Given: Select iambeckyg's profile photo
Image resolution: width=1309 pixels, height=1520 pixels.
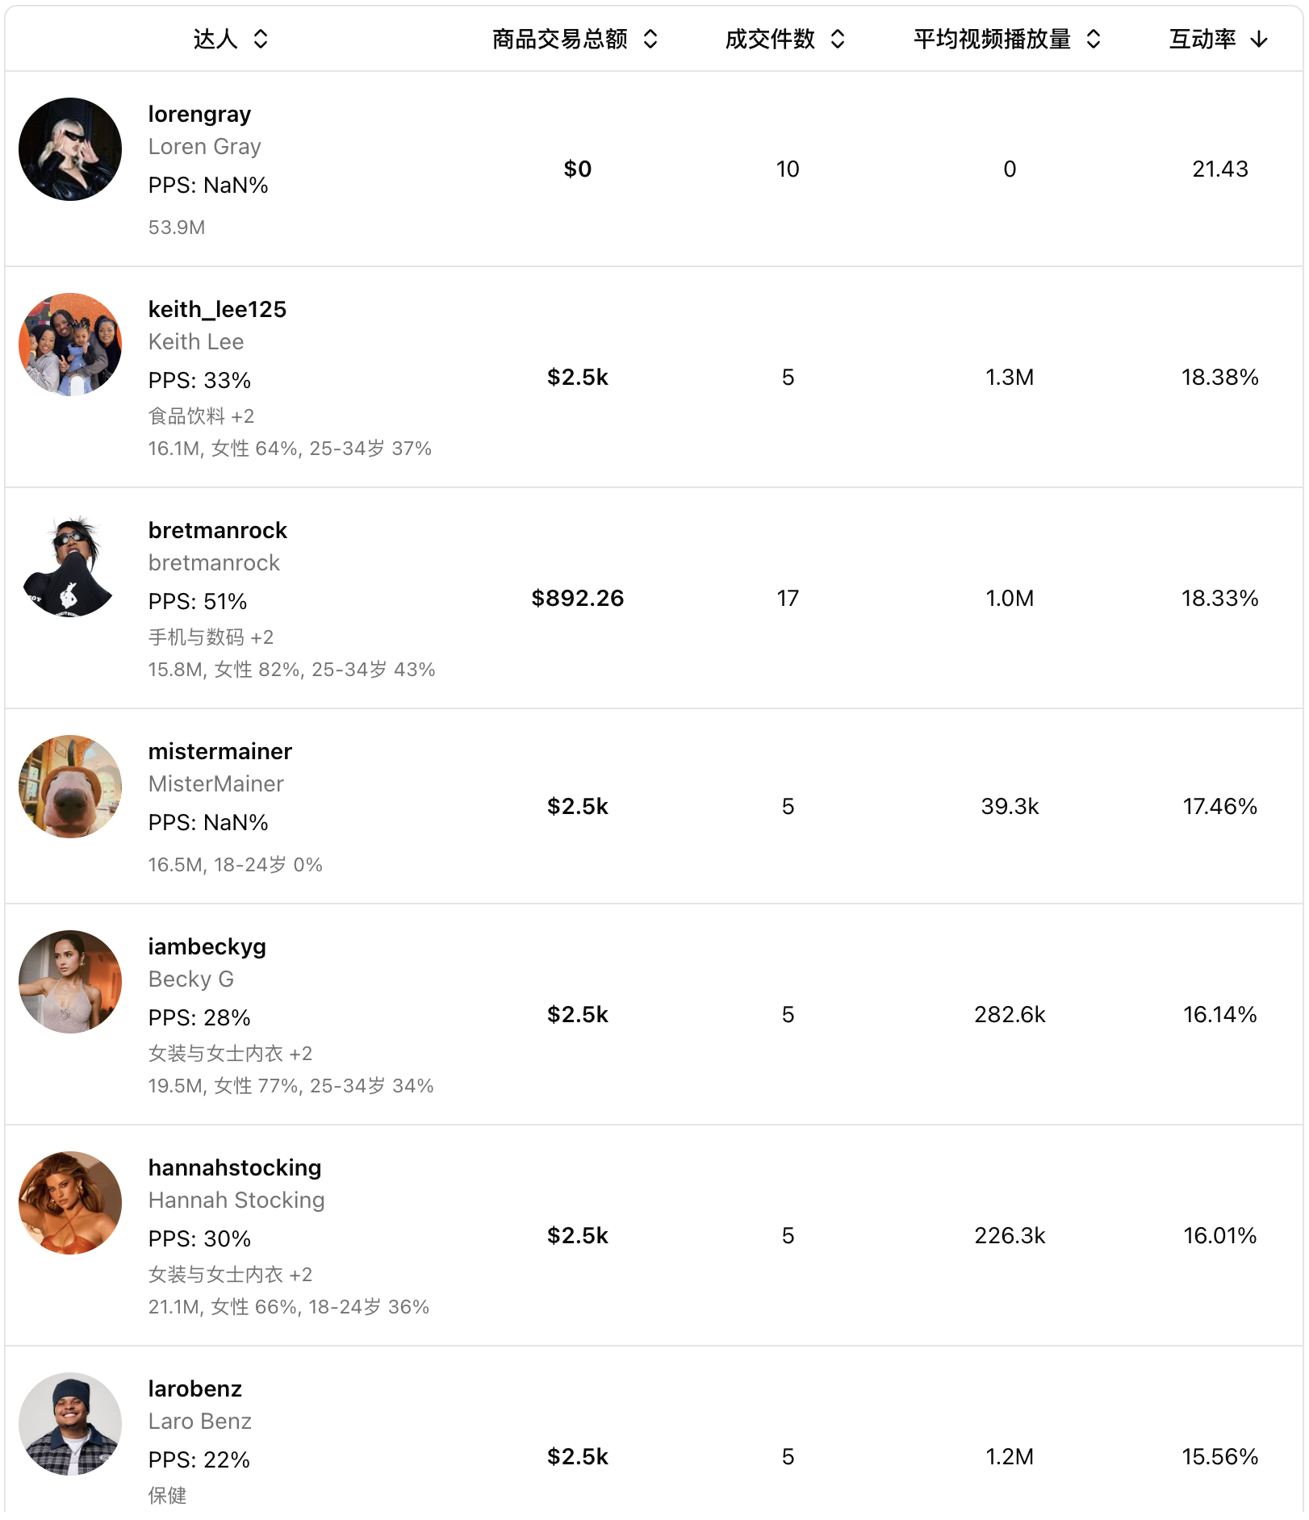Looking at the screenshot, I should [x=70, y=982].
